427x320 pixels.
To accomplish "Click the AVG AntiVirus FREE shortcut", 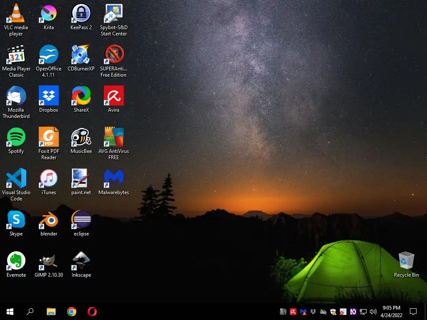I will click(x=113, y=144).
